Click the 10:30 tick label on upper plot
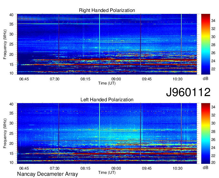Screen dimensions: 219x178 pos(177,79)
